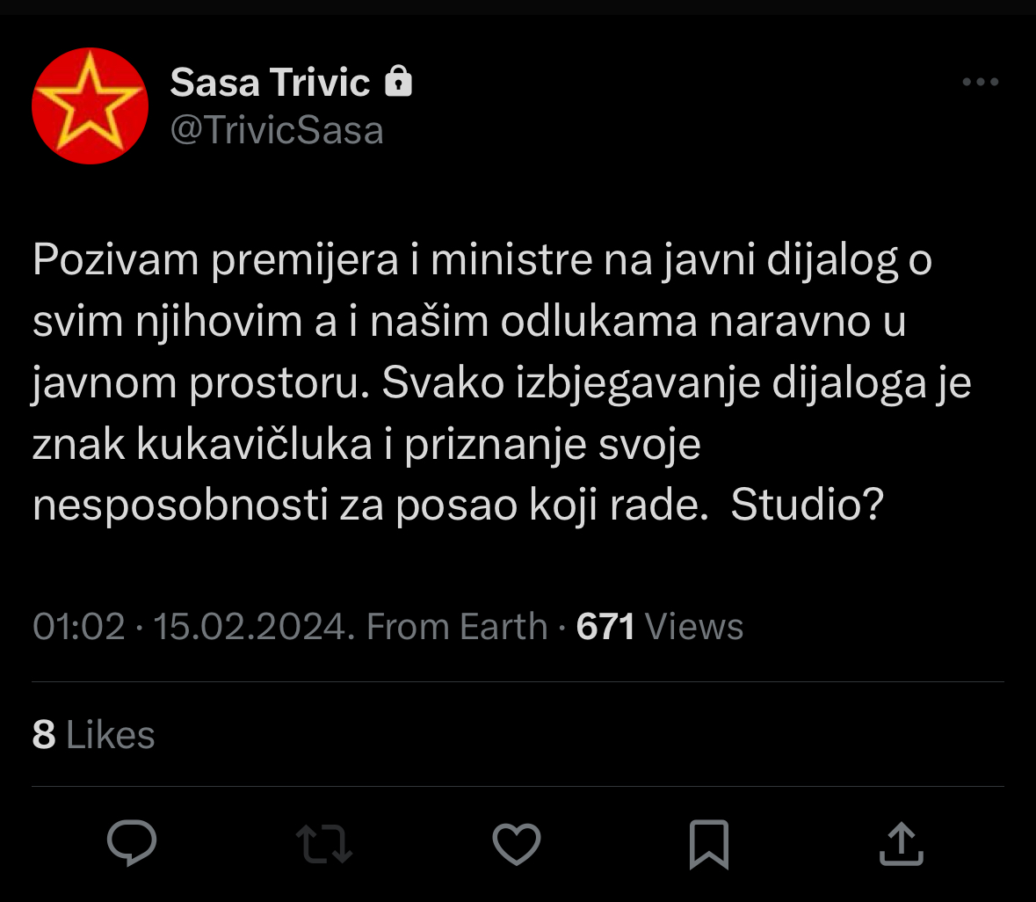Click the padlock icon beside Sasa Trivic

point(399,83)
